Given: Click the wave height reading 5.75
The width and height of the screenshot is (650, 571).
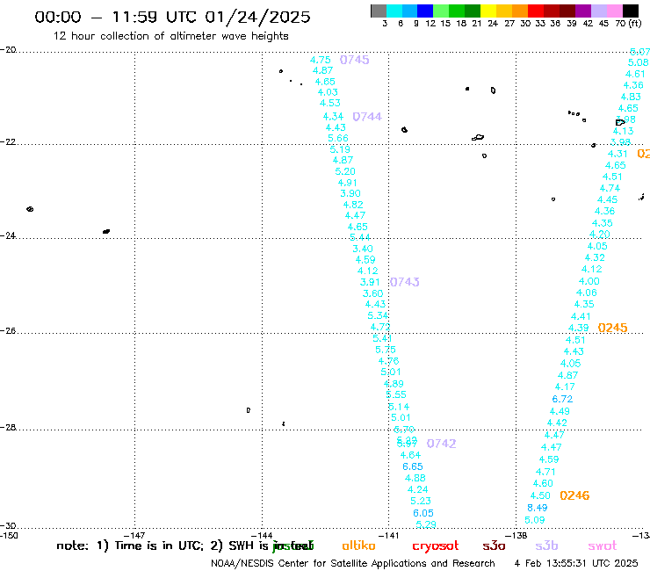Looking at the screenshot, I should point(386,350).
